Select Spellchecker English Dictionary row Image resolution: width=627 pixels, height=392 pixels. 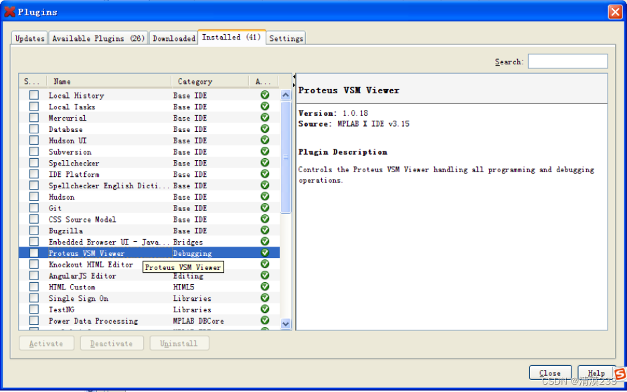click(x=149, y=186)
